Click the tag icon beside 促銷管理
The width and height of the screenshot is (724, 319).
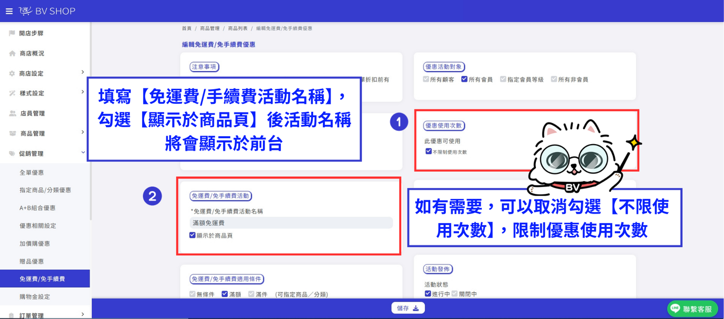[12, 154]
